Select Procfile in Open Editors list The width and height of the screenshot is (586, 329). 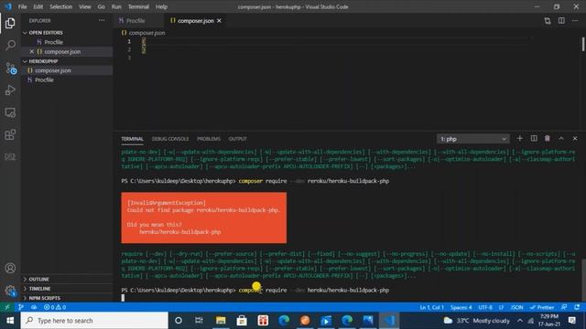tap(67, 42)
